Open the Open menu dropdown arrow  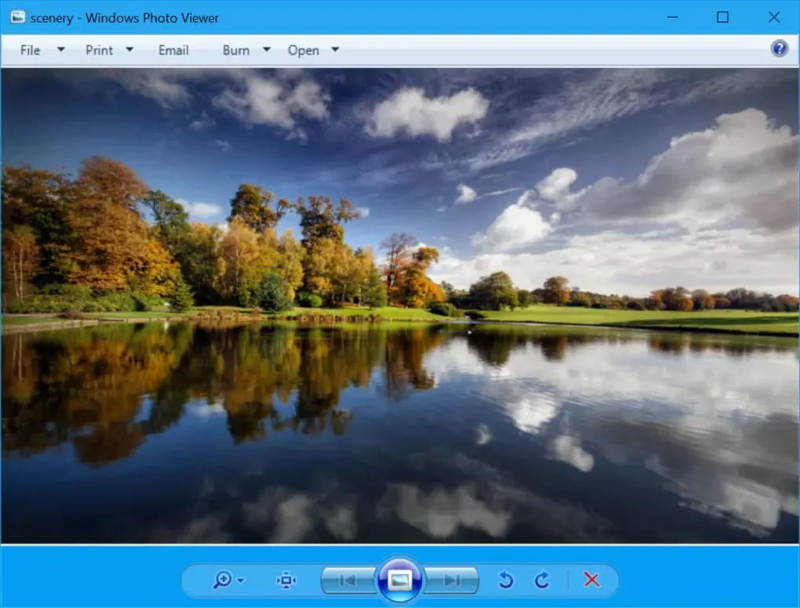click(335, 49)
